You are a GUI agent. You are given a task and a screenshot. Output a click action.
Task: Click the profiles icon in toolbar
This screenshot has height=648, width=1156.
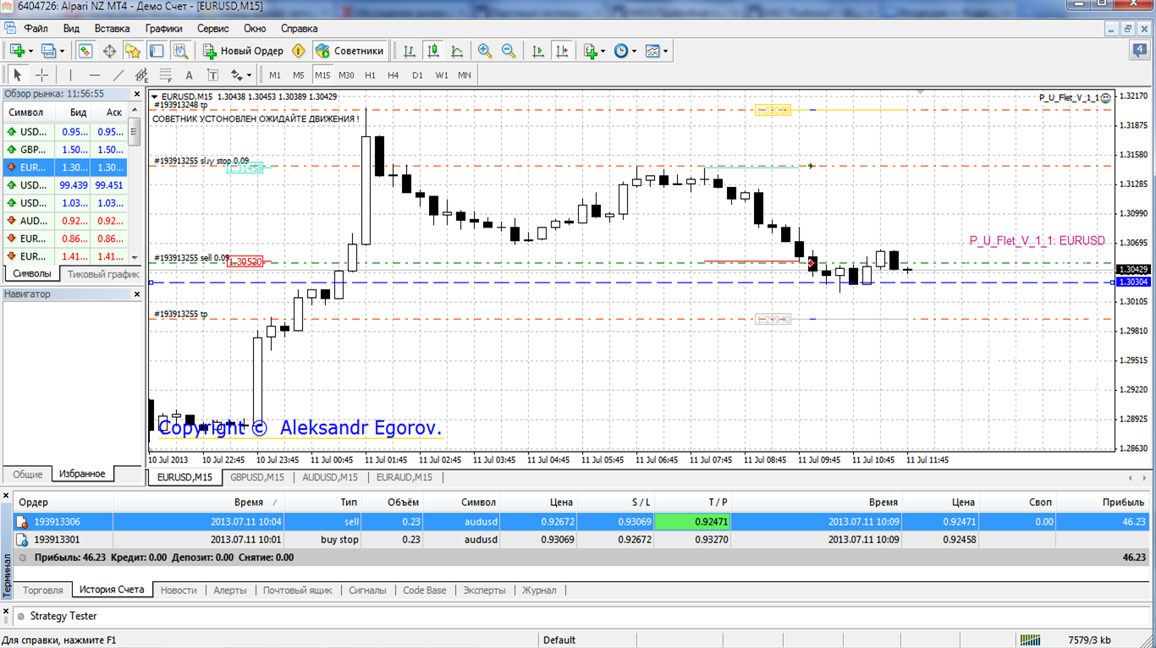(x=47, y=51)
